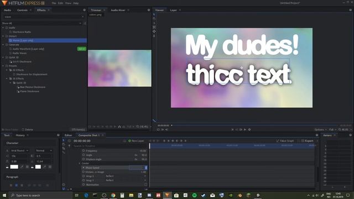
Task: Select left paragraph alignment
Action: (x=11, y=185)
